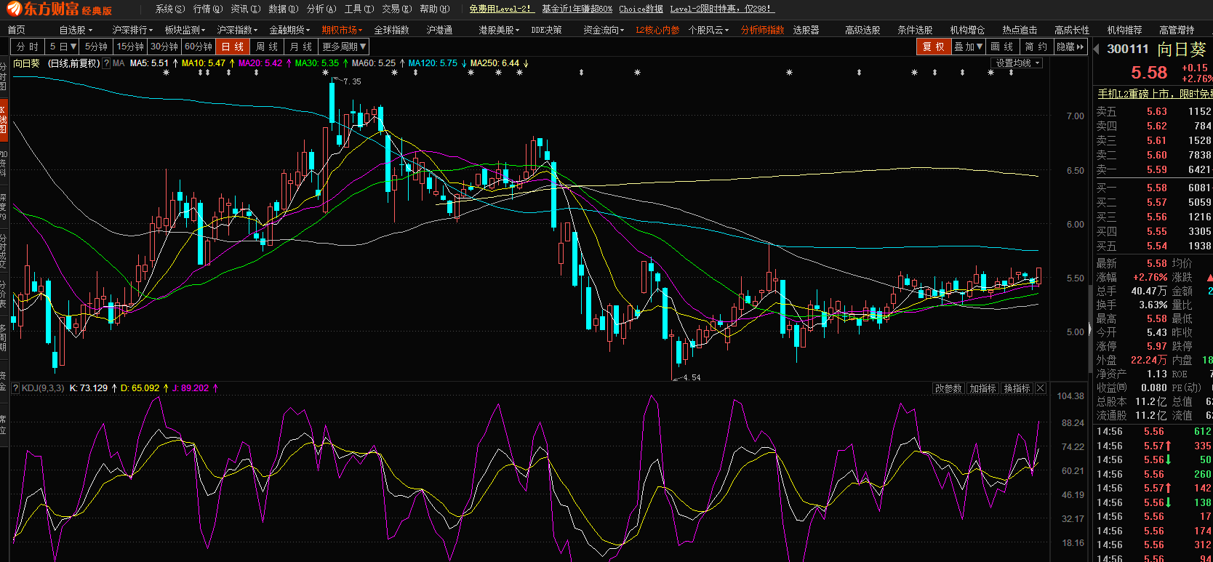Toggle the 复权 price adjustment button

933,47
